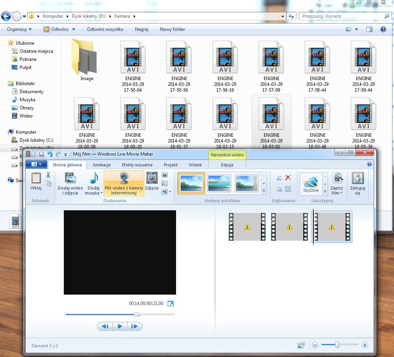This screenshot has height=357, width=394.
Task: Click the redo arrow in quick access toolbar
Action: pos(58,154)
